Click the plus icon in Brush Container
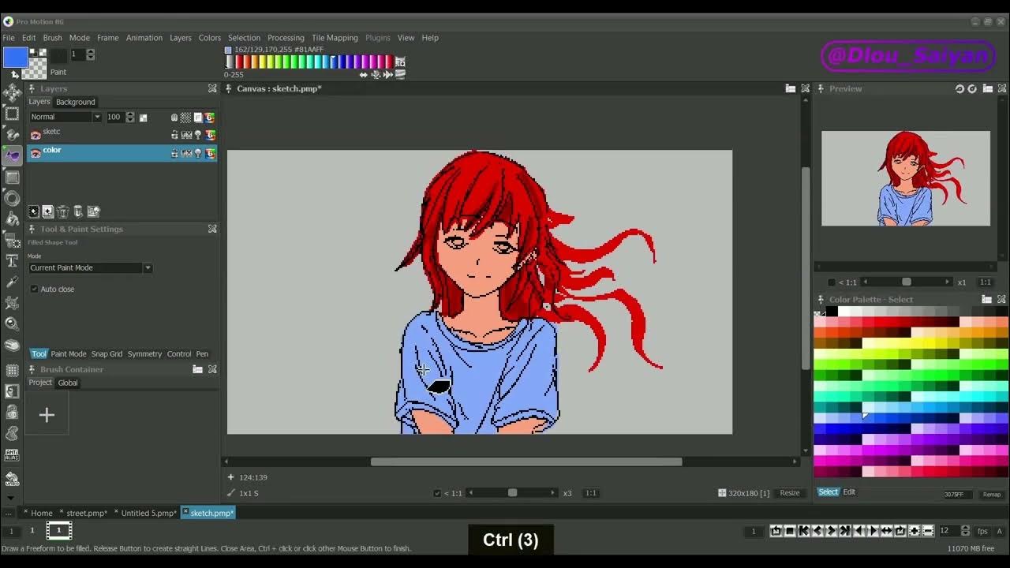This screenshot has width=1010, height=568. tap(47, 413)
